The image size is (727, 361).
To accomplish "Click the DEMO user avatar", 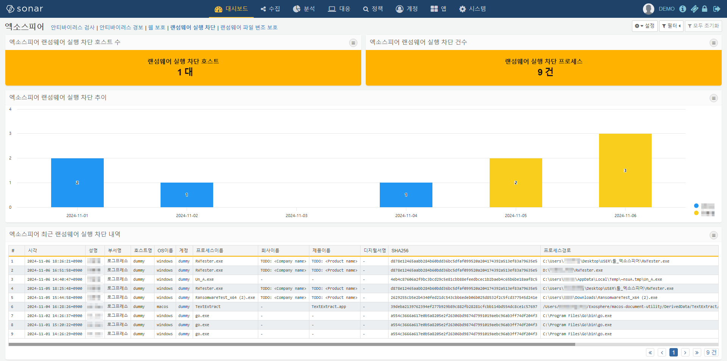I will (649, 9).
